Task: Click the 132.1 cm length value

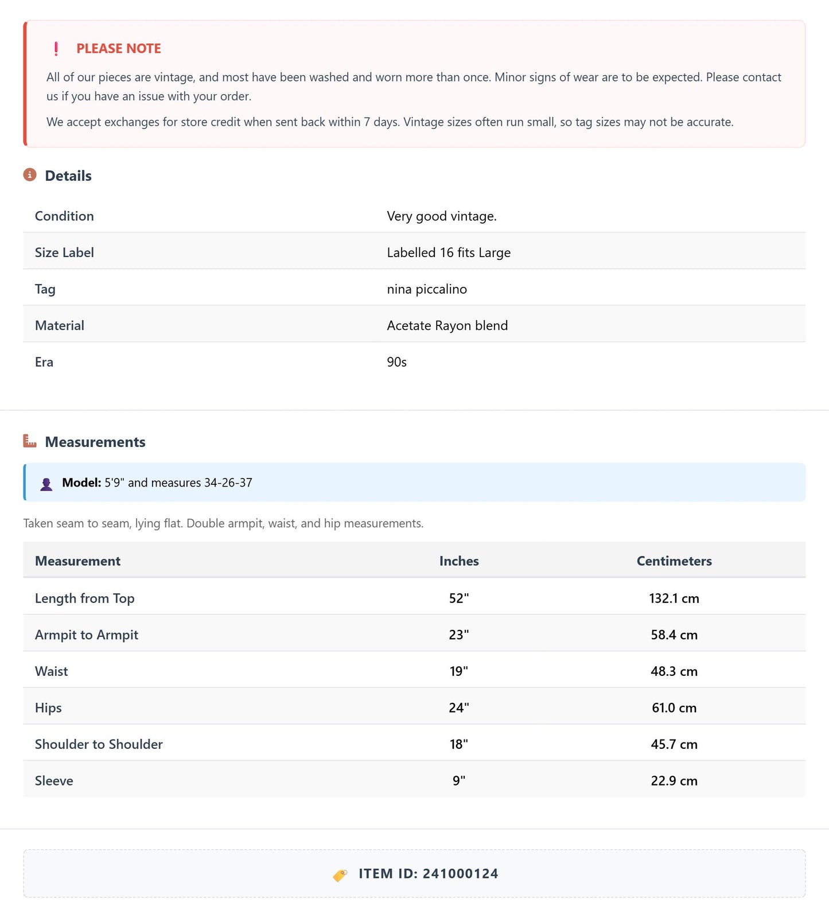Action: click(x=674, y=598)
